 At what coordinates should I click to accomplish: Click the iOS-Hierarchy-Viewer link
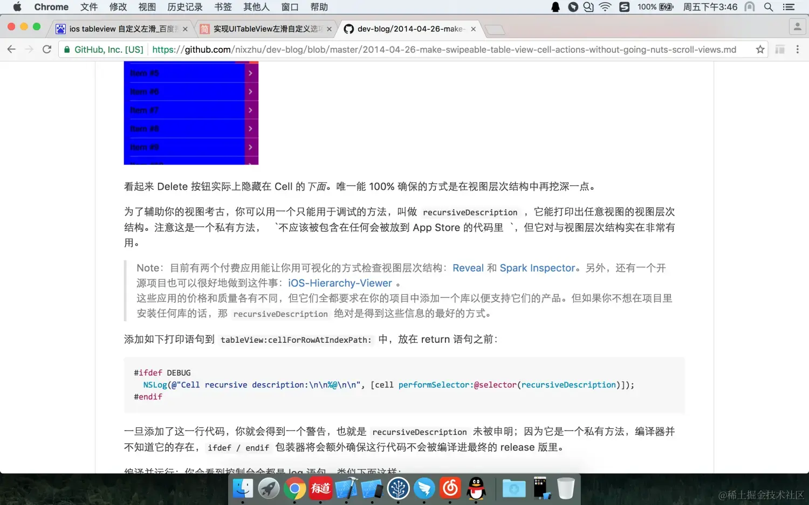click(340, 283)
